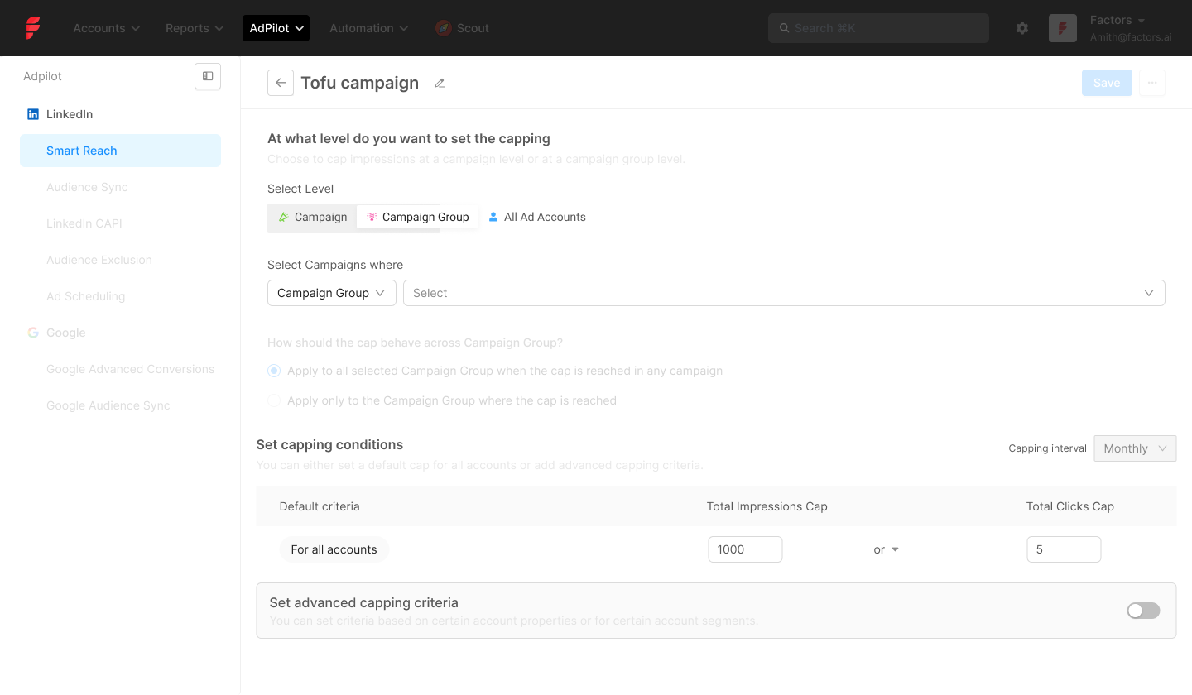The image size is (1192, 695).
Task: Click the Save button
Action: click(1107, 83)
